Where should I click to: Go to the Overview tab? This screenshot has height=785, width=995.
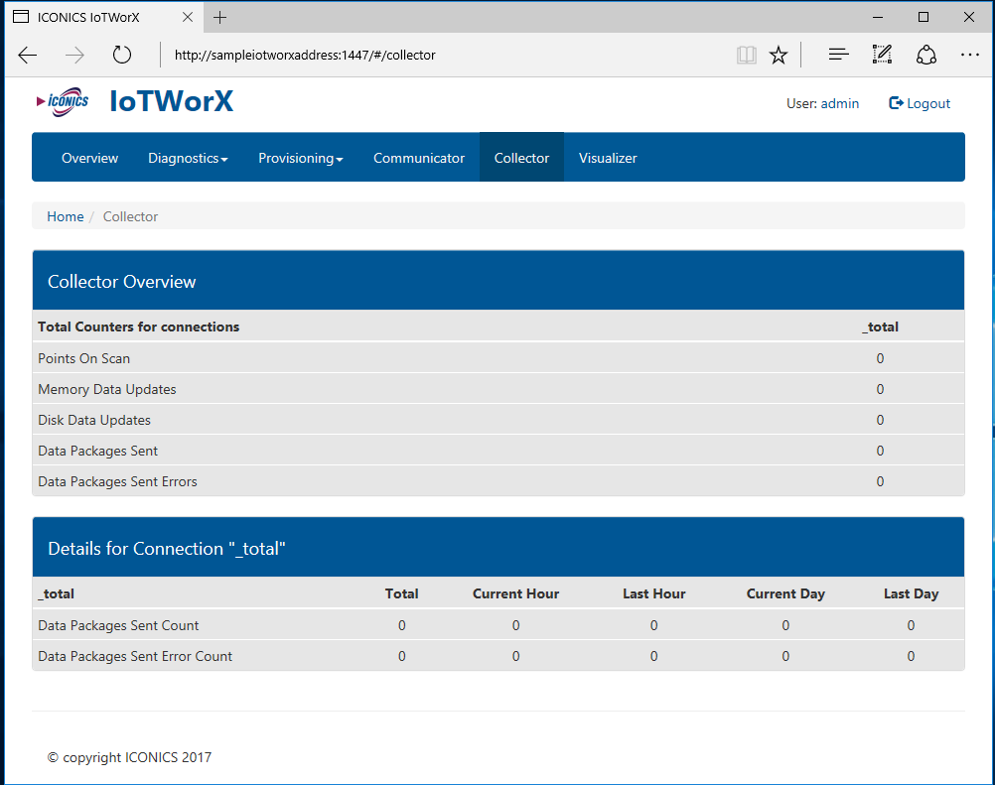89,158
